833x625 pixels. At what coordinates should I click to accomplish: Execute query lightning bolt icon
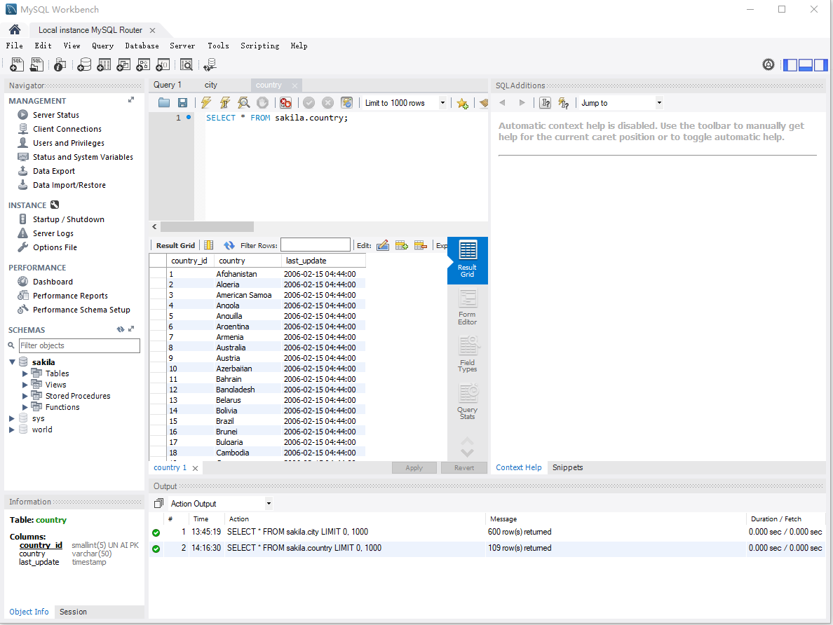[205, 103]
